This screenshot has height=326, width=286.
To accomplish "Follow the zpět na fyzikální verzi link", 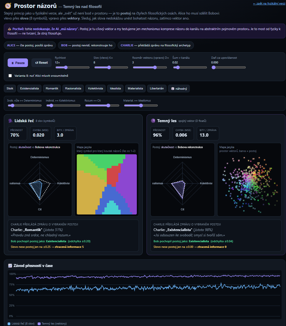I will [x=269, y=4].
